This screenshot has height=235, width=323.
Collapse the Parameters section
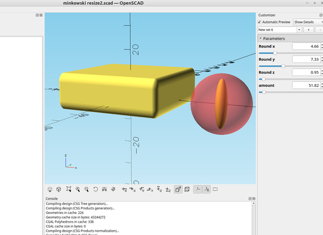pos(261,38)
